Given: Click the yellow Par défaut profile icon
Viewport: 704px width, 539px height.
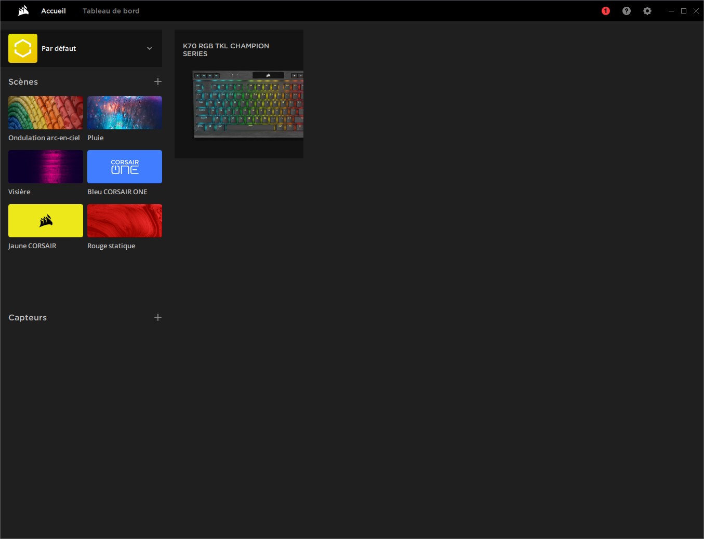Looking at the screenshot, I should [x=23, y=48].
